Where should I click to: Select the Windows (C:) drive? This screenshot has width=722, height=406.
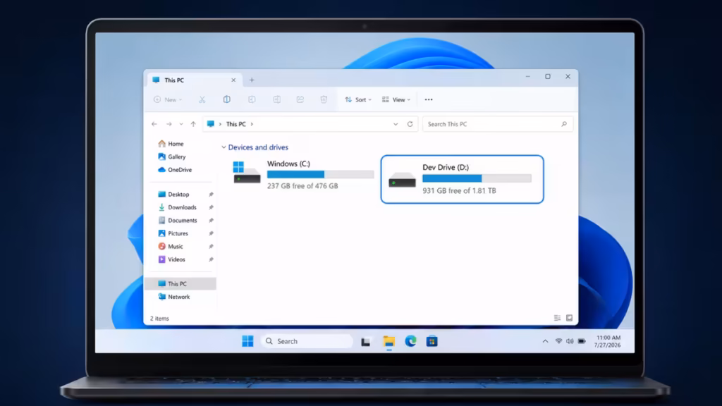(304, 175)
